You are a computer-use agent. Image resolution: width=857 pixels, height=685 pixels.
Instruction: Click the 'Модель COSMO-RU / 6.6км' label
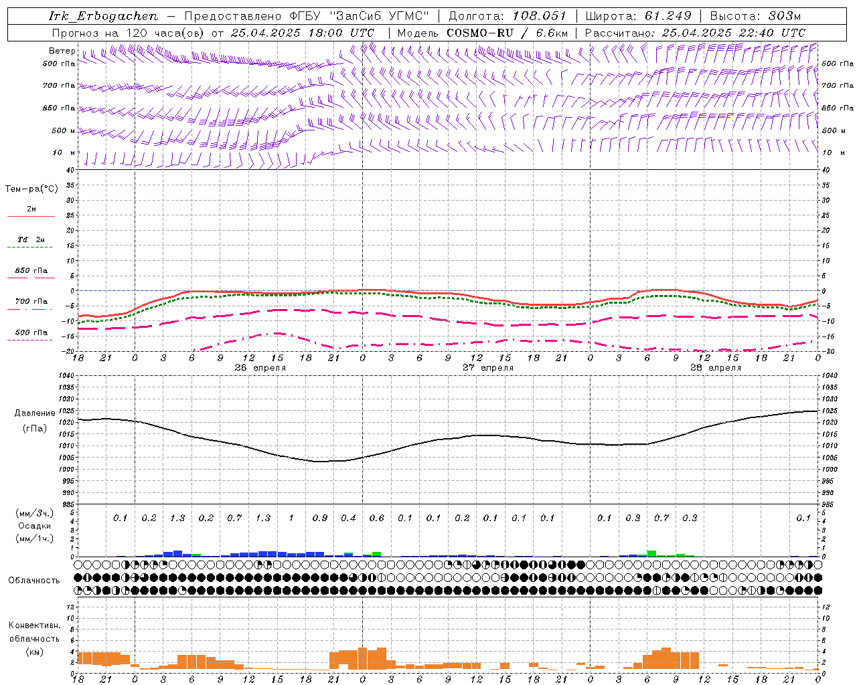tap(483, 33)
